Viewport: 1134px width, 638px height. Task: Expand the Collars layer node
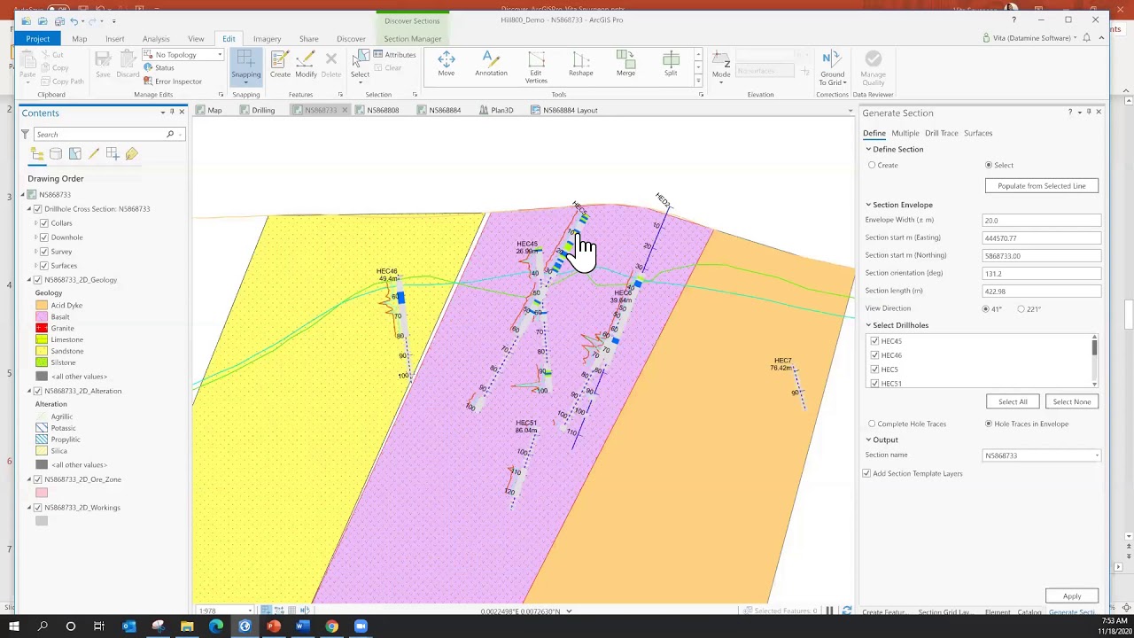coord(36,223)
